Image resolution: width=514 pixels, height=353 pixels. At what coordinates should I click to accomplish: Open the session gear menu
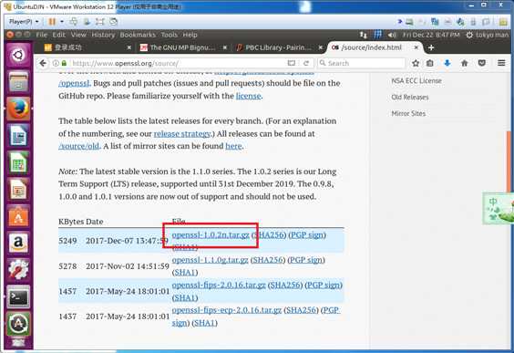click(469, 35)
